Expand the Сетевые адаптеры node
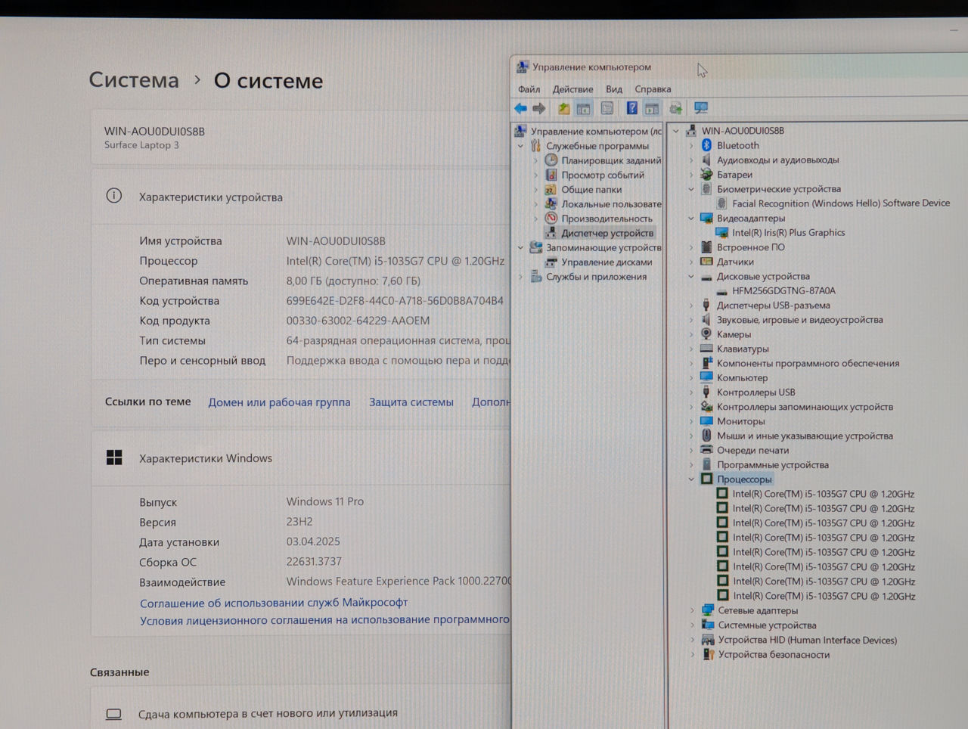The width and height of the screenshot is (968, 729). tap(692, 610)
